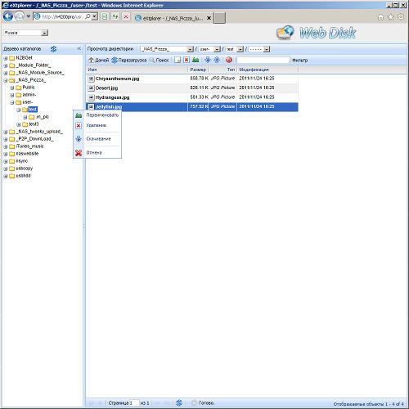The height and width of the screenshot is (409, 409).
Task: Open the browser Favorites star icon
Action: click(391, 17)
